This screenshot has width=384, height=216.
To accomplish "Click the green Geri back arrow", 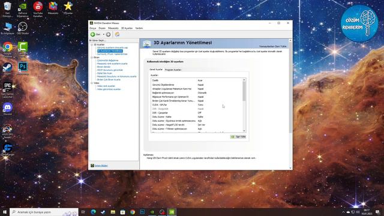I will [93, 34].
